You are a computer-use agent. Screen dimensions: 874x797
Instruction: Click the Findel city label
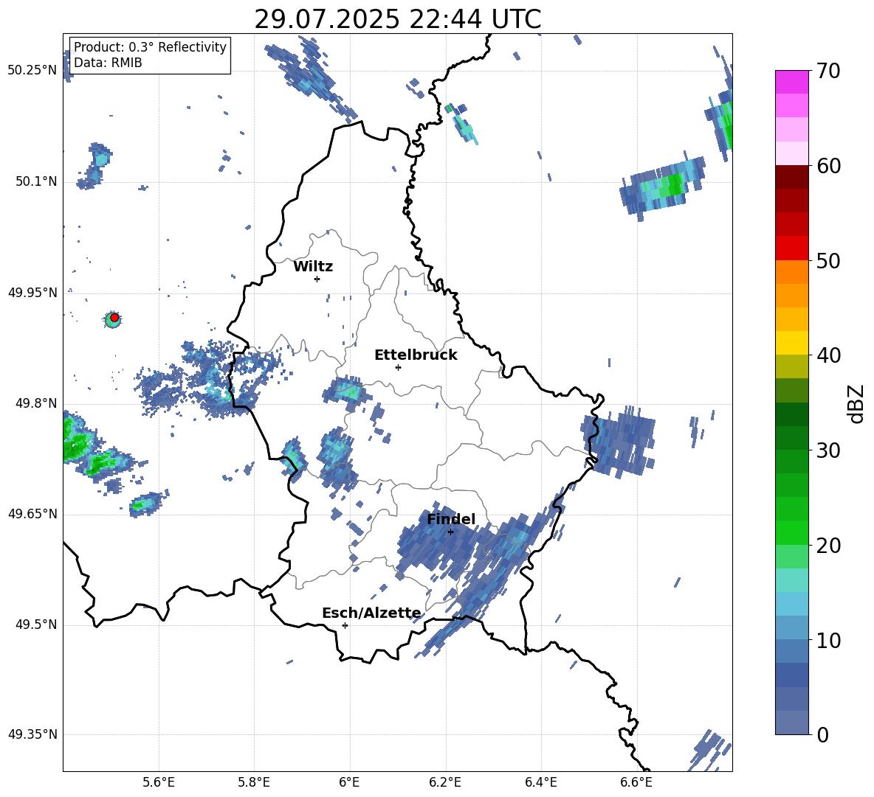(x=451, y=519)
